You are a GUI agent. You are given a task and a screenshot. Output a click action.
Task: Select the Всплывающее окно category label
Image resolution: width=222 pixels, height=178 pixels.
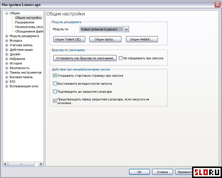(24, 86)
